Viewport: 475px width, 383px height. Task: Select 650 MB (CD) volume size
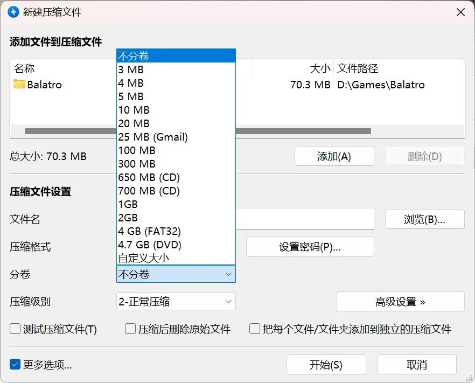pos(176,177)
